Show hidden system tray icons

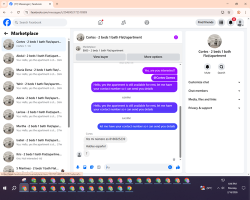[x=218, y=188]
